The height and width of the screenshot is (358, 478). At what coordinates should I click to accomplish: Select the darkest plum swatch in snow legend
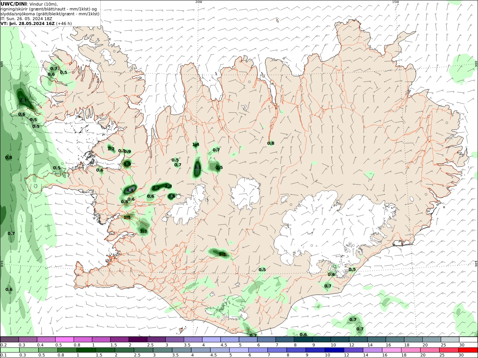138,339
